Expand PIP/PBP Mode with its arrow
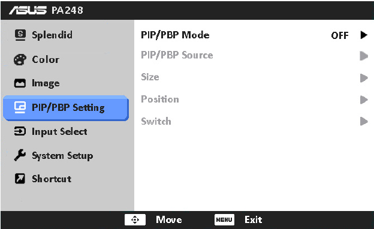This screenshot has height=229, width=374. (x=364, y=35)
